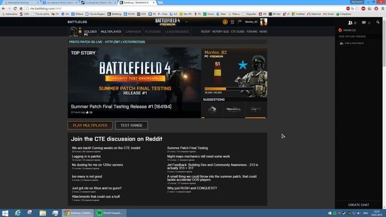The height and width of the screenshot is (217, 386).
Task: Open 'We are back! Coming weeks on the CTE inside!'
Action: tap(106, 148)
